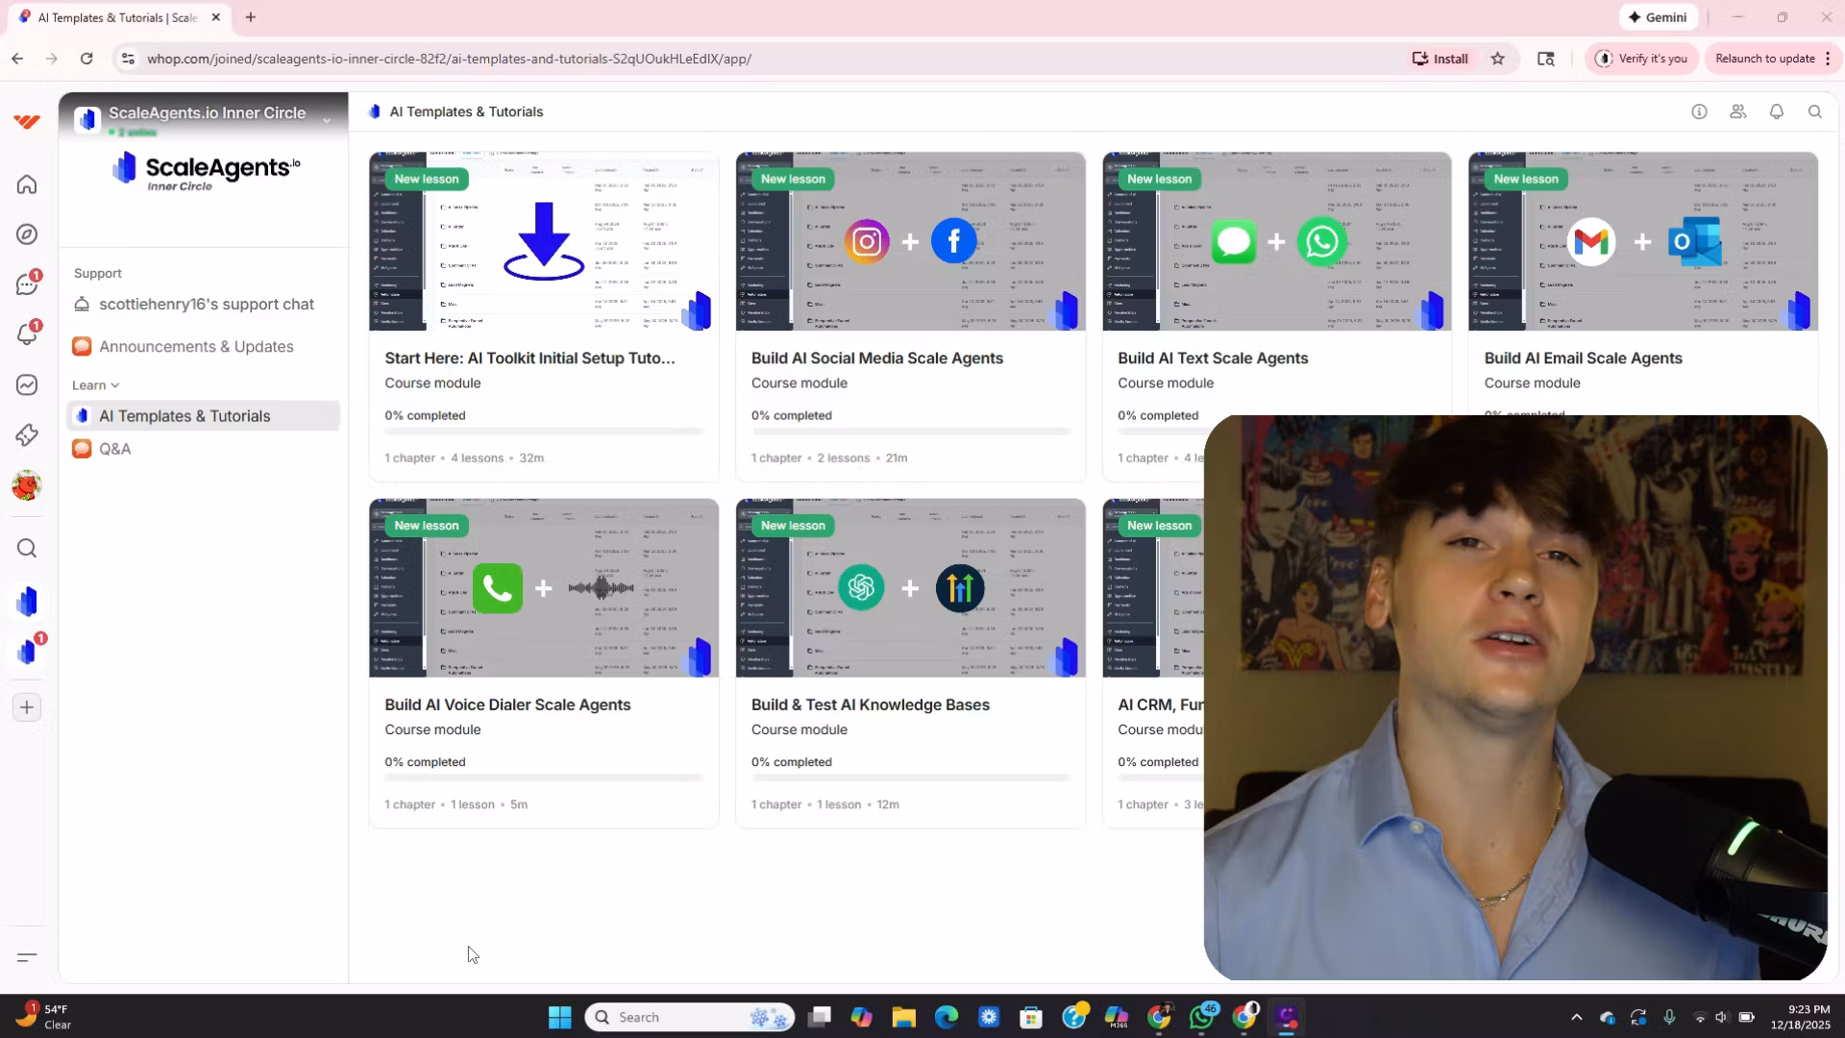Viewport: 1845px width, 1038px height.
Task: Open Chrome menu next to Relaunch to update
Action: point(1827,59)
